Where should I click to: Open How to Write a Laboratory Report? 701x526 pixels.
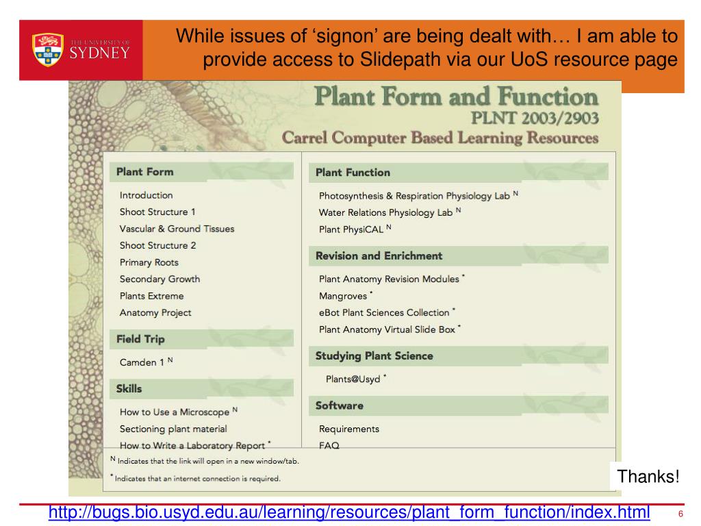click(x=195, y=445)
